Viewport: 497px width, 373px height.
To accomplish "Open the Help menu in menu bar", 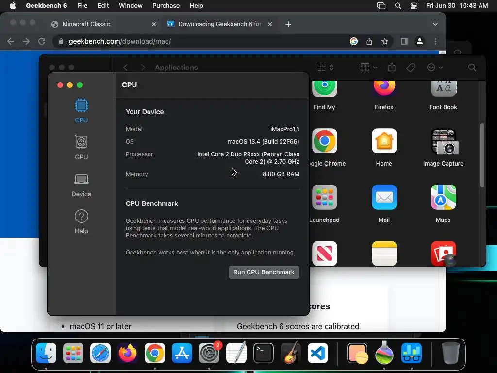I will [196, 6].
